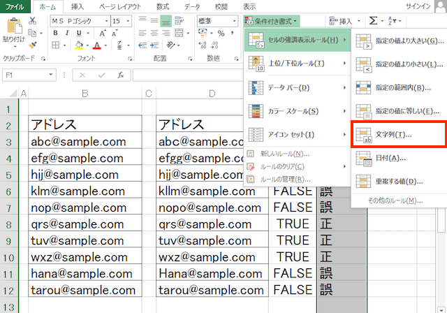This screenshot has width=447, height=313.
Task: Toggle Italic formatting
Action: 67,33
